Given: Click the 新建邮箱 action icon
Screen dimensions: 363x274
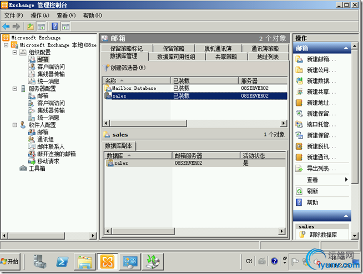Looking at the screenshot, I should pos(299,59).
